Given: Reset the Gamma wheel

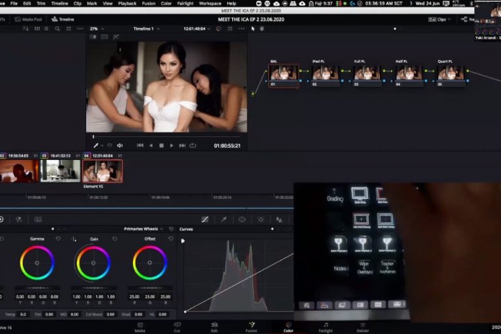Looking at the screenshot, I should (x=58, y=239).
